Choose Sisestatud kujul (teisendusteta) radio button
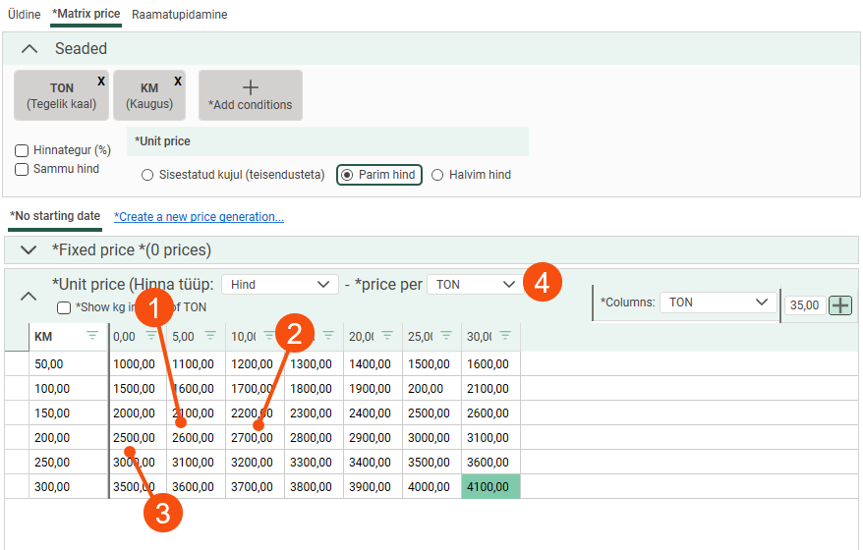The width and height of the screenshot is (863, 550). click(148, 175)
